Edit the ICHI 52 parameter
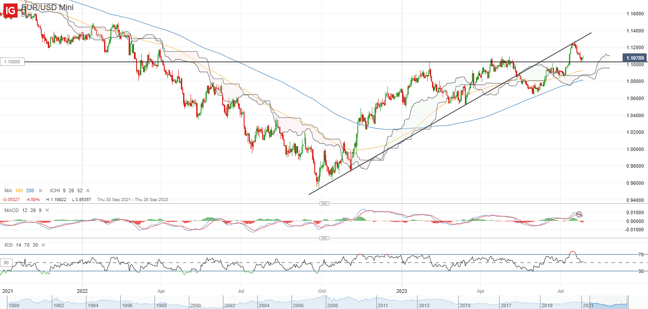This screenshot has width=648, height=309. click(x=80, y=191)
